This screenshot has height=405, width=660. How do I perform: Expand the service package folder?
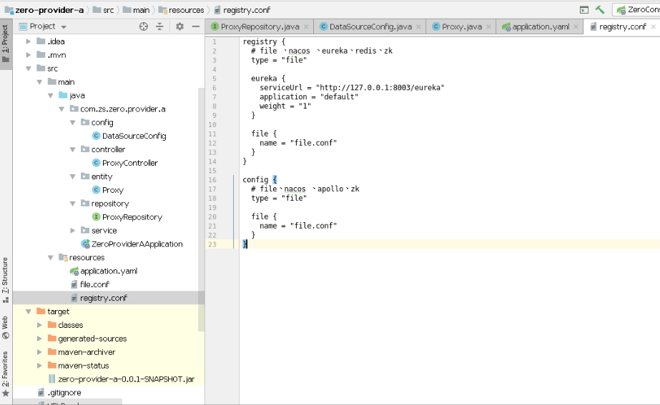72,231
